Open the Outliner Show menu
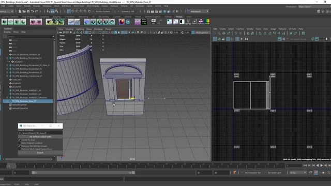The width and height of the screenshot is (331, 186). pos(16,32)
